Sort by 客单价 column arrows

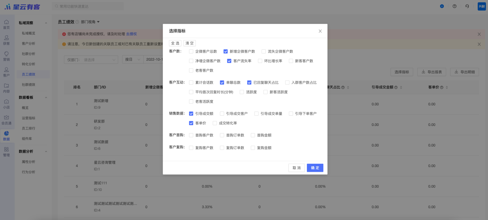447,87
